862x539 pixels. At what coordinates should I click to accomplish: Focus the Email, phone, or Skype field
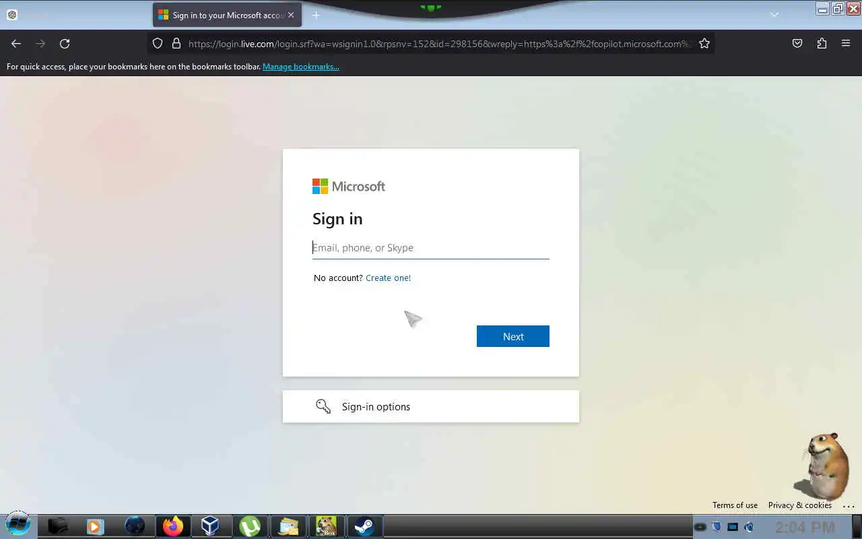click(431, 248)
